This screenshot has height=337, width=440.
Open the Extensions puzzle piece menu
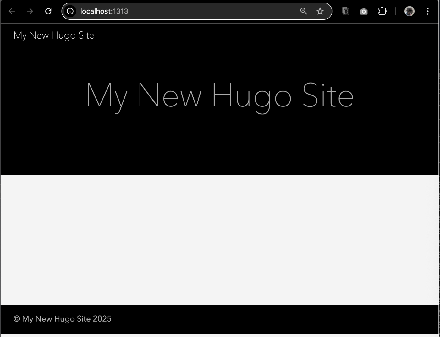[382, 11]
